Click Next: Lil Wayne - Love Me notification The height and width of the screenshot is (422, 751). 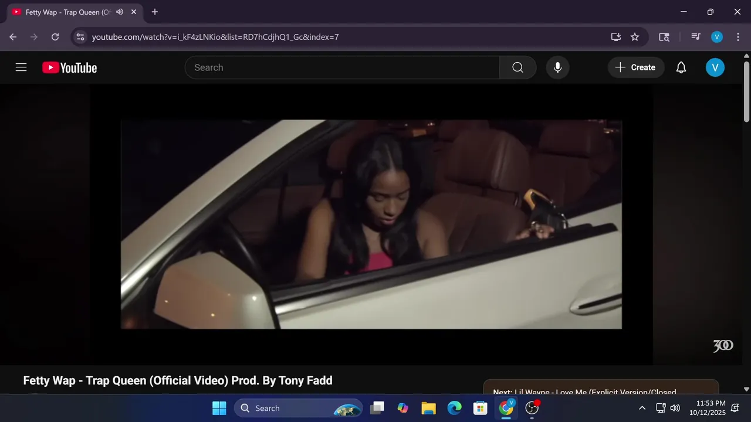point(601,387)
